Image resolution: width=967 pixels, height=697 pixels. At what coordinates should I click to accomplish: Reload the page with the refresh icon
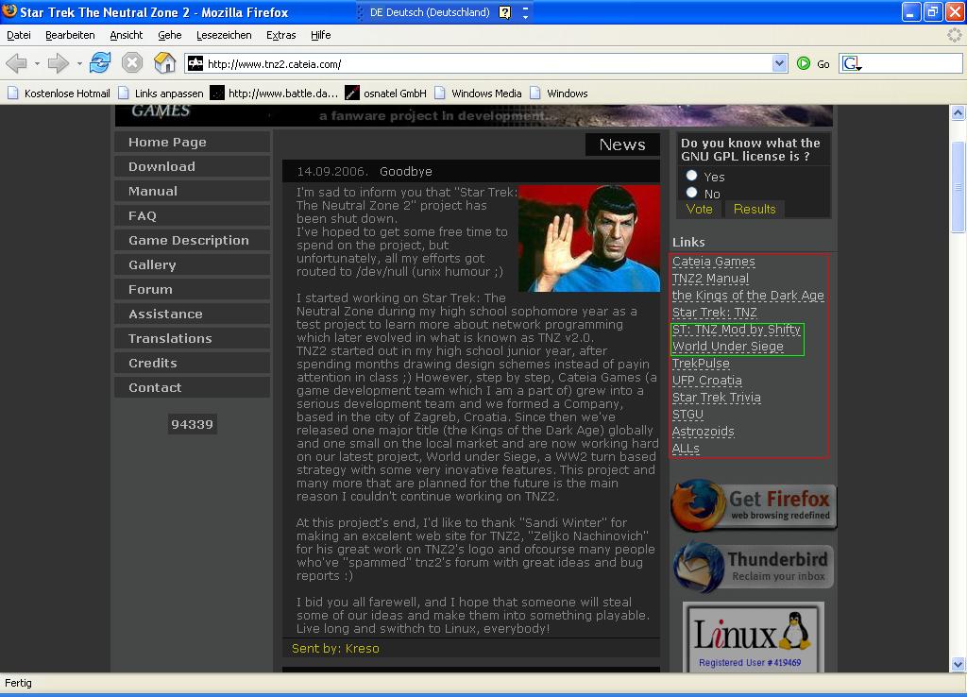point(100,63)
